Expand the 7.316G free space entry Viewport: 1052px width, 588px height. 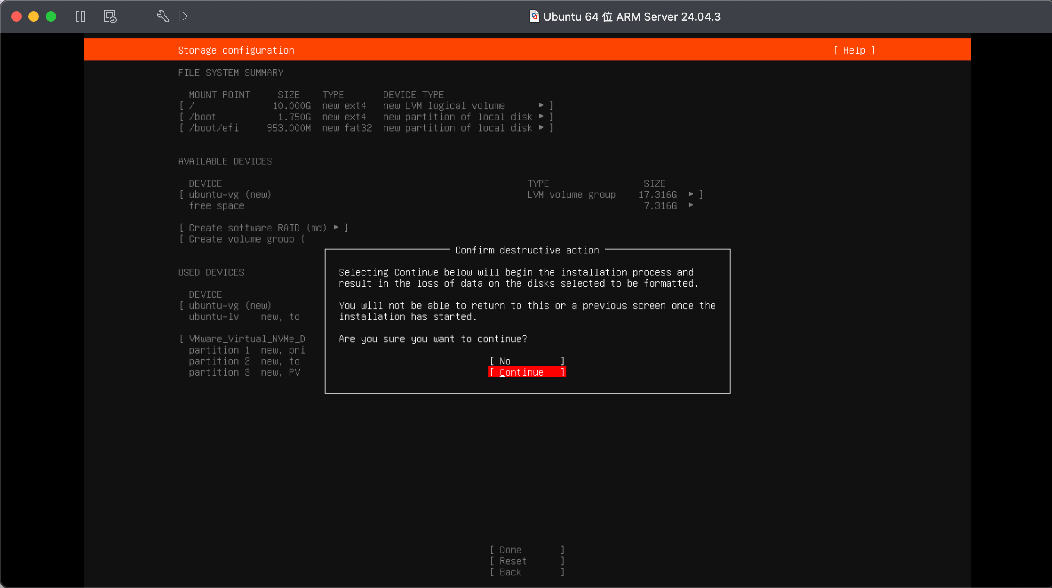point(691,205)
